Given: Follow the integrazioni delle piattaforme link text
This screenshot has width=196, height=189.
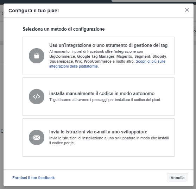Looking at the screenshot, I should tap(74, 66).
